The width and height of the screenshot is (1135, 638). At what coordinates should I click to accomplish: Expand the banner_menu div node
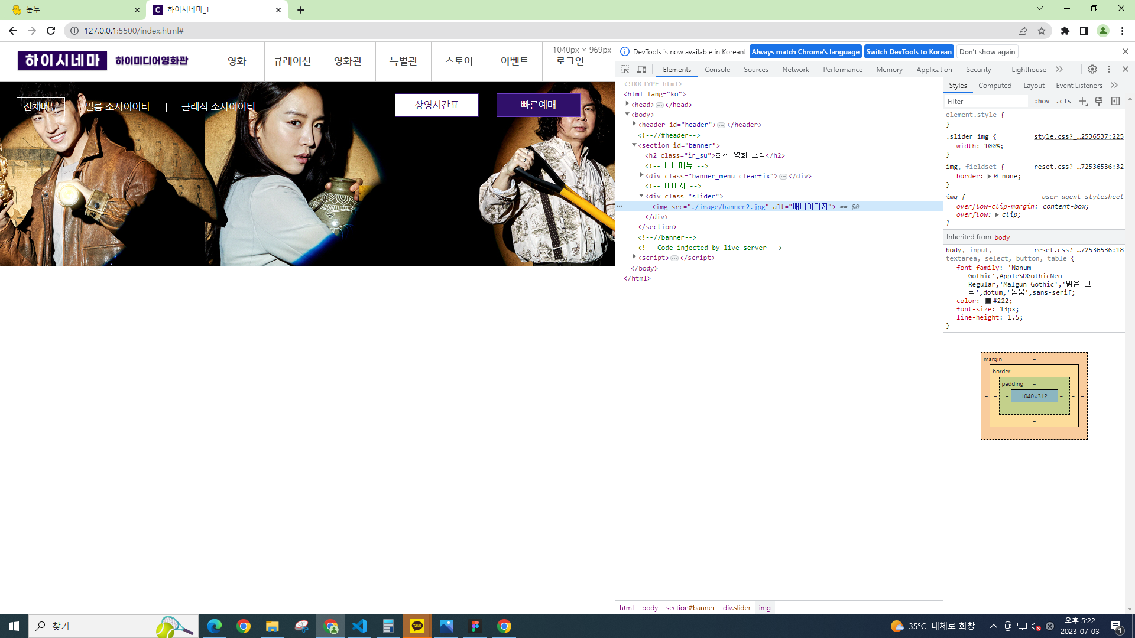tap(642, 175)
